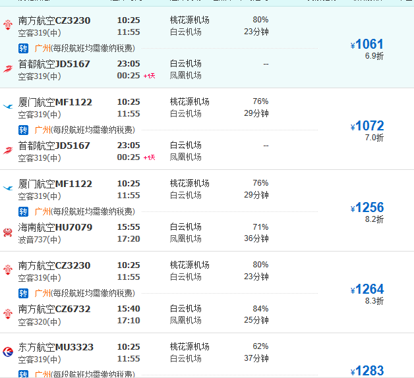Click 00:25 arrival time in ¥1061 itinerary
414x378 pixels.
tap(129, 76)
